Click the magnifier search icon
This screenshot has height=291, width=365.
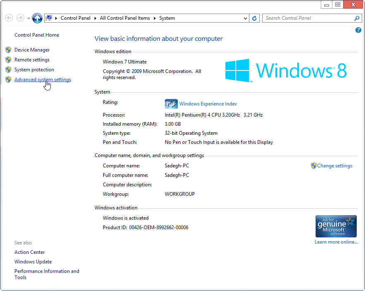[x=357, y=18]
